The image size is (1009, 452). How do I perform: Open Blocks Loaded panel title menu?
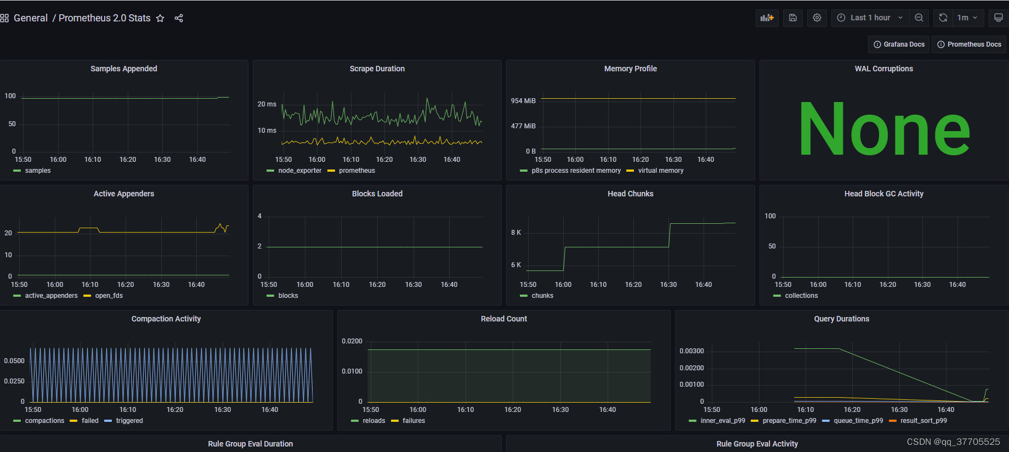point(377,194)
